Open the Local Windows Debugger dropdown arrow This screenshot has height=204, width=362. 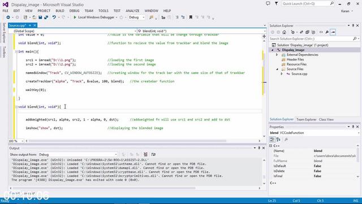click(117, 18)
